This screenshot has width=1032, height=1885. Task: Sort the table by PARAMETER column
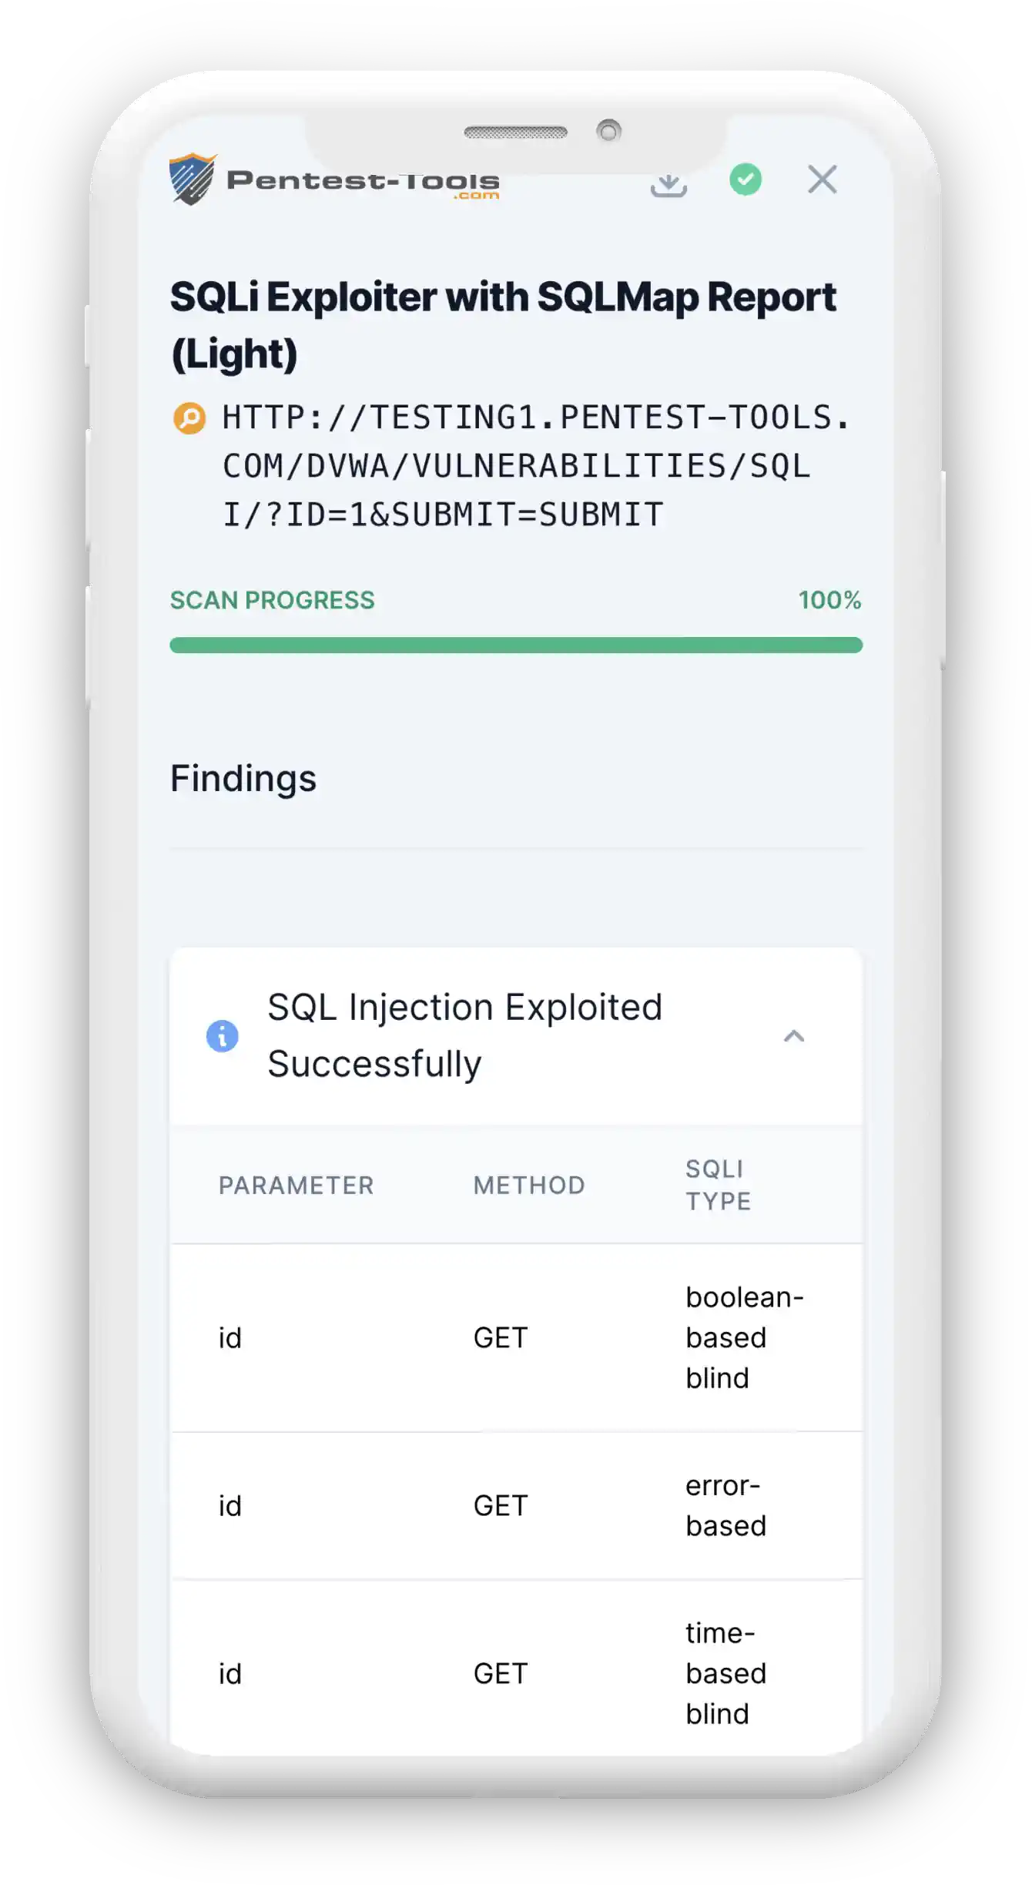296,1185
